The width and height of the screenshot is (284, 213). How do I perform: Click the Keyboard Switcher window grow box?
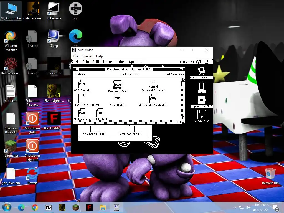click(183, 122)
